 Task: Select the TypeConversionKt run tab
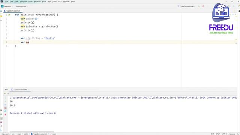(20, 90)
